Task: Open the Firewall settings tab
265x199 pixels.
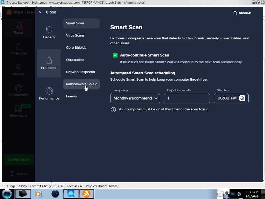Action: (82, 96)
